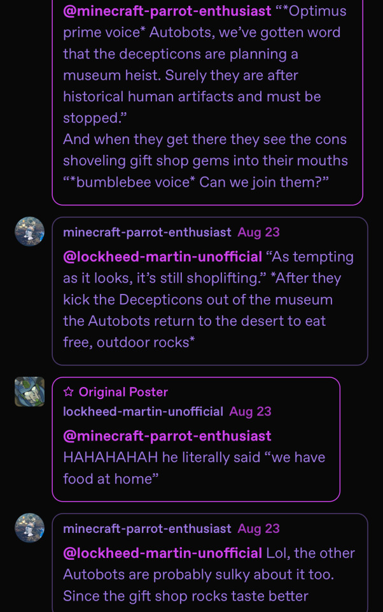Click @minecraft-parrot-enthusiast mention before 'Optimus prime voice'
Screen dimensions: 383x612
167,11
